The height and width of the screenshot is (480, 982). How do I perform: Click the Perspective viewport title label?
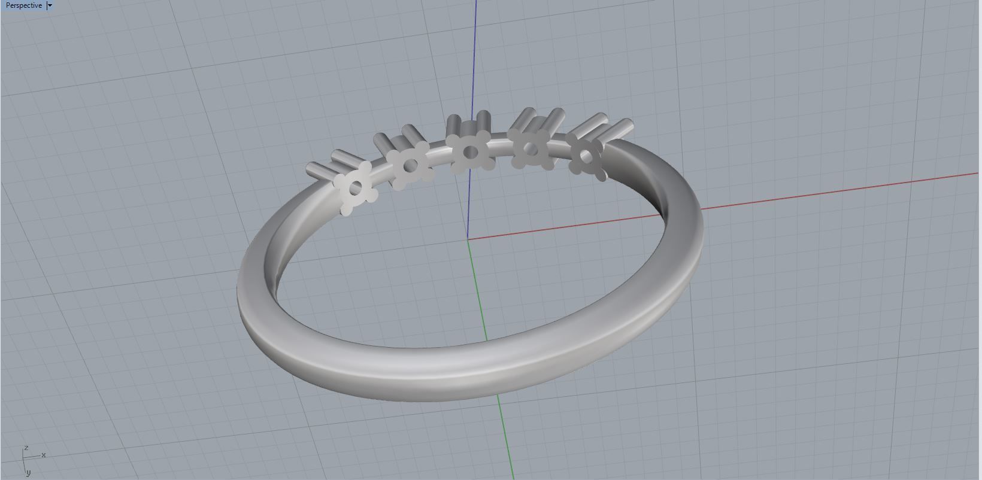pos(24,5)
